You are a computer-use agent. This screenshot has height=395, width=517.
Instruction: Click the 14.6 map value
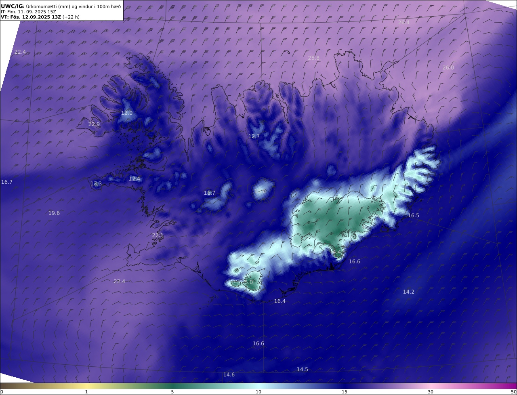click(229, 374)
